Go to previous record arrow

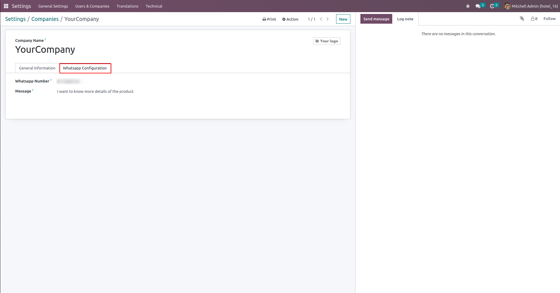tap(321, 19)
